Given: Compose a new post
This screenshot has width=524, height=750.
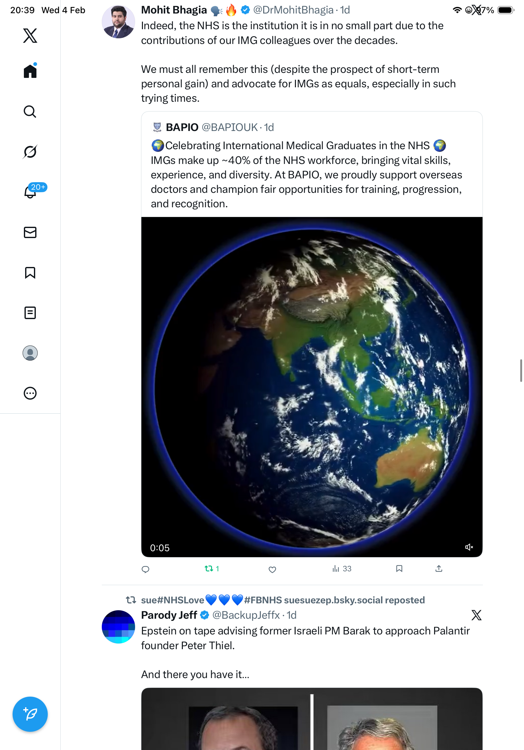Looking at the screenshot, I should 30,714.
